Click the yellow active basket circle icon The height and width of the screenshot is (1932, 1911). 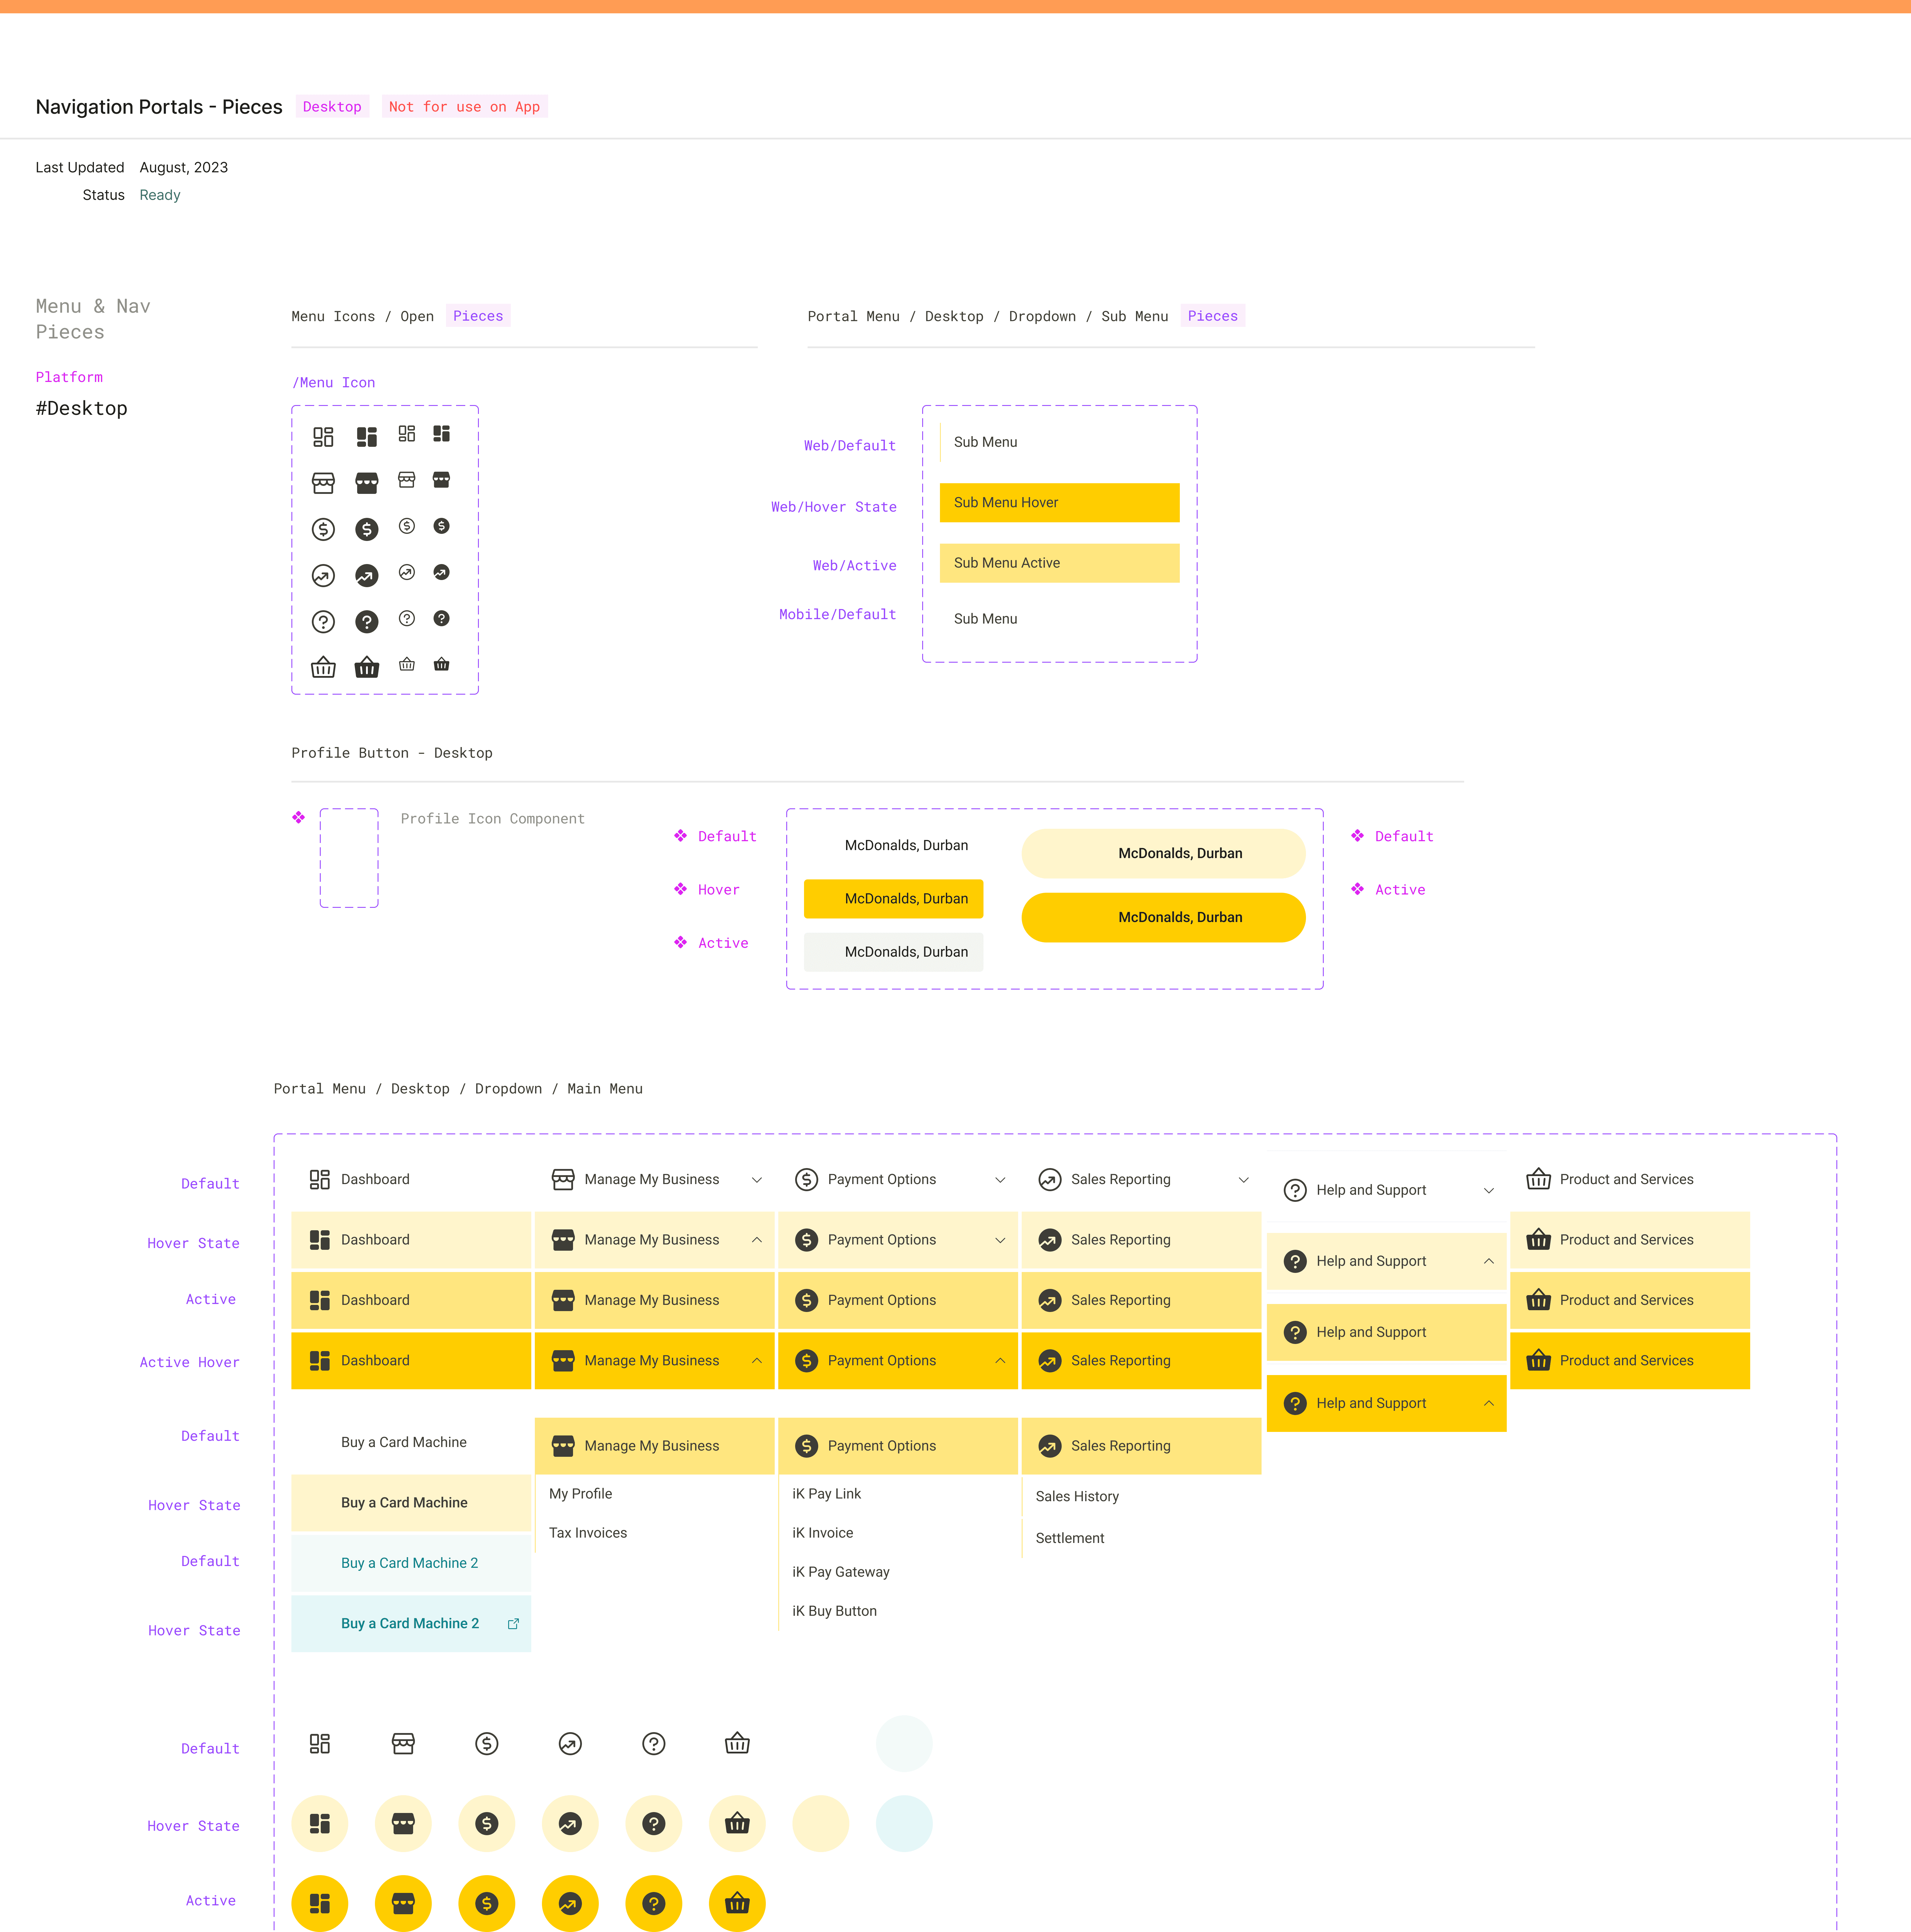737,1903
